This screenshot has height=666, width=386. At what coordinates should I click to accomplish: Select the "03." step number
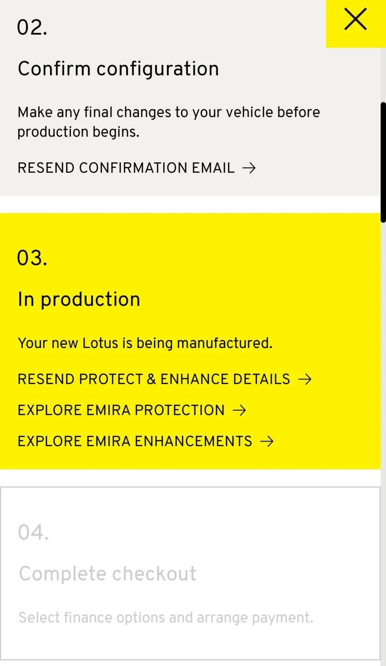coord(32,258)
